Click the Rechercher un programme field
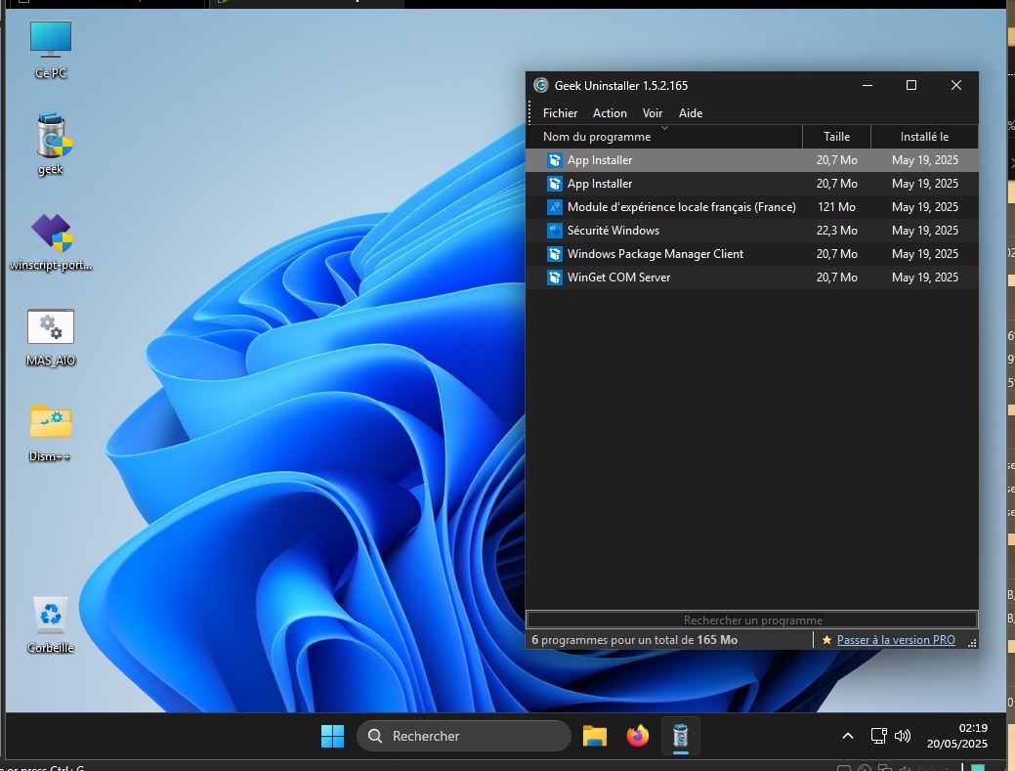 tap(752, 620)
